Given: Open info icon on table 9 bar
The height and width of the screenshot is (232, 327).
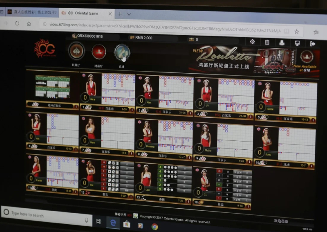Looking at the screenshot, I should 249,162.
